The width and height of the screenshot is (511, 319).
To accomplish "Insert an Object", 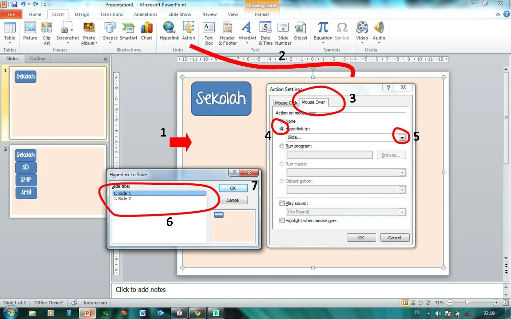I will point(301,31).
